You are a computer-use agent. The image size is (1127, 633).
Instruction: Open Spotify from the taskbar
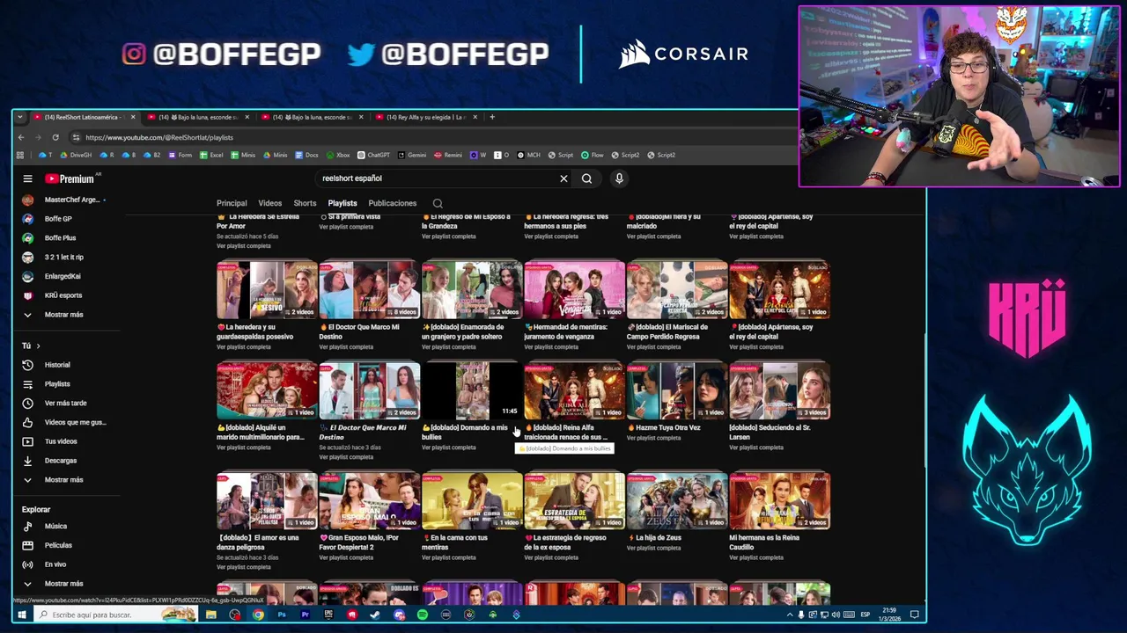tap(423, 615)
